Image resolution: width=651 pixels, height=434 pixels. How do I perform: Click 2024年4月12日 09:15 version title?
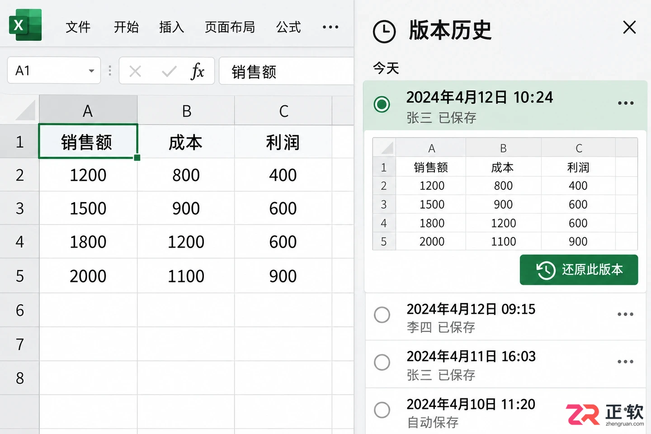[x=471, y=309]
